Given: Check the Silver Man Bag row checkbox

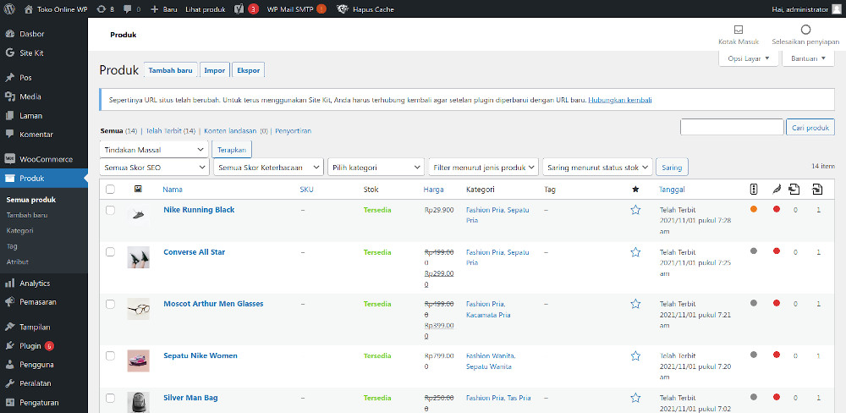Looking at the screenshot, I should coord(110,398).
